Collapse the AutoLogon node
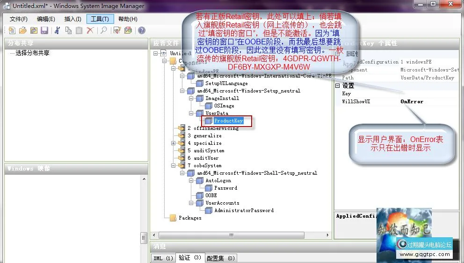The height and width of the screenshot is (263, 464). coord(191,180)
